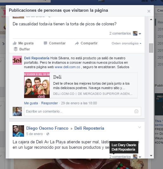Click Responder on the Deli comment
This screenshot has width=163, height=169.
coord(49,103)
